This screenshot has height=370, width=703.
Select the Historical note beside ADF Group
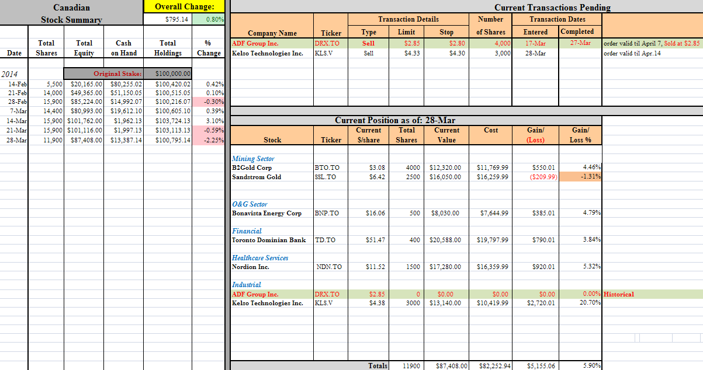[x=618, y=294]
